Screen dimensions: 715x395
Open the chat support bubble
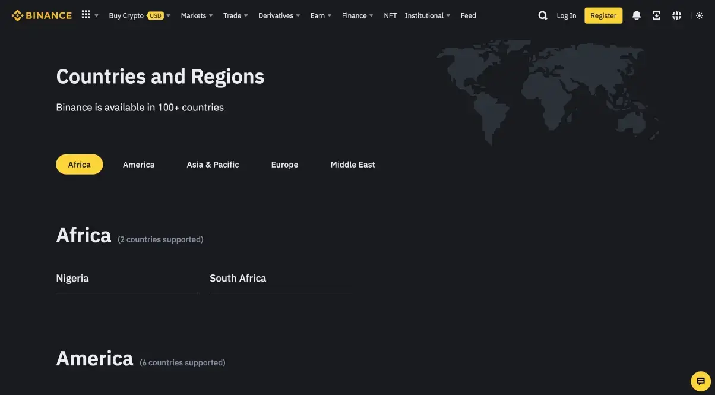coord(701,381)
